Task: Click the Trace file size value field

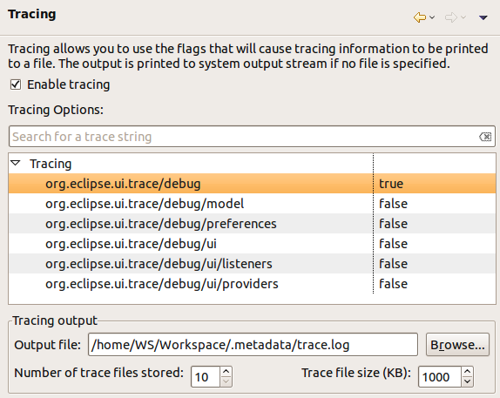Action: (x=439, y=376)
